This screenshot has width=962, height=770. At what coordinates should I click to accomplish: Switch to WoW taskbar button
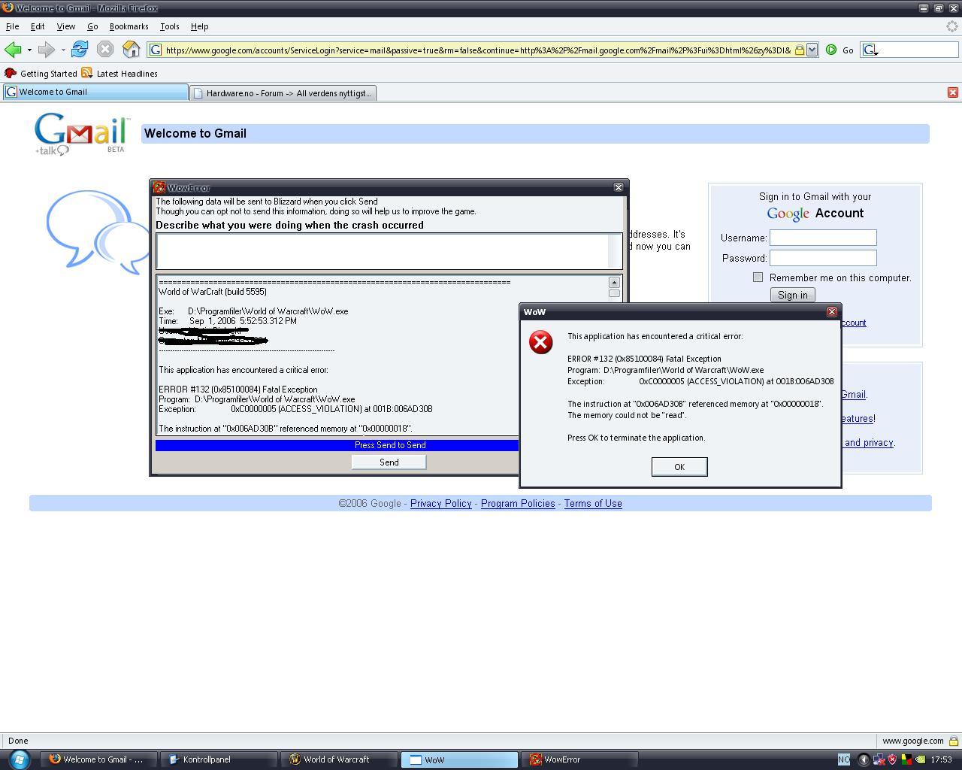[x=459, y=759]
